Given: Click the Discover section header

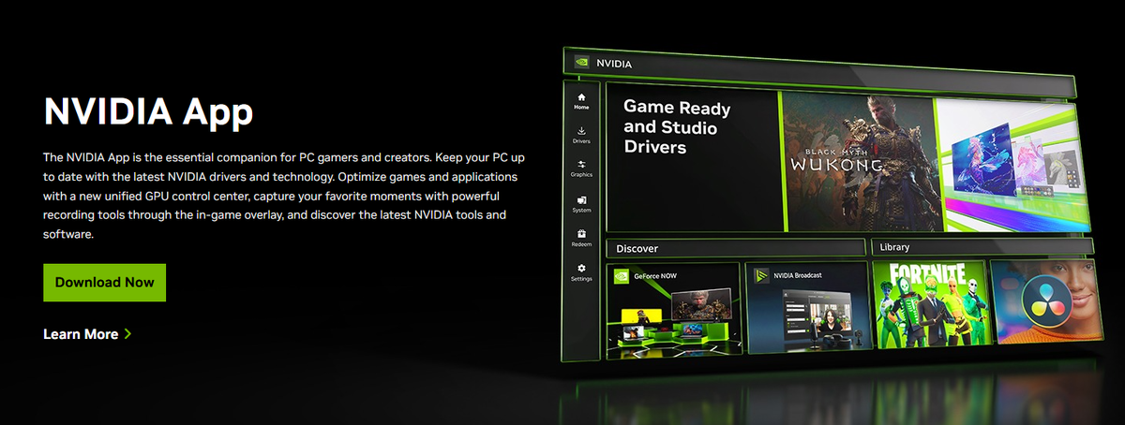Looking at the screenshot, I should (735, 248).
